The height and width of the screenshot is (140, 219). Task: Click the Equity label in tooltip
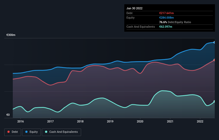coord(130,18)
